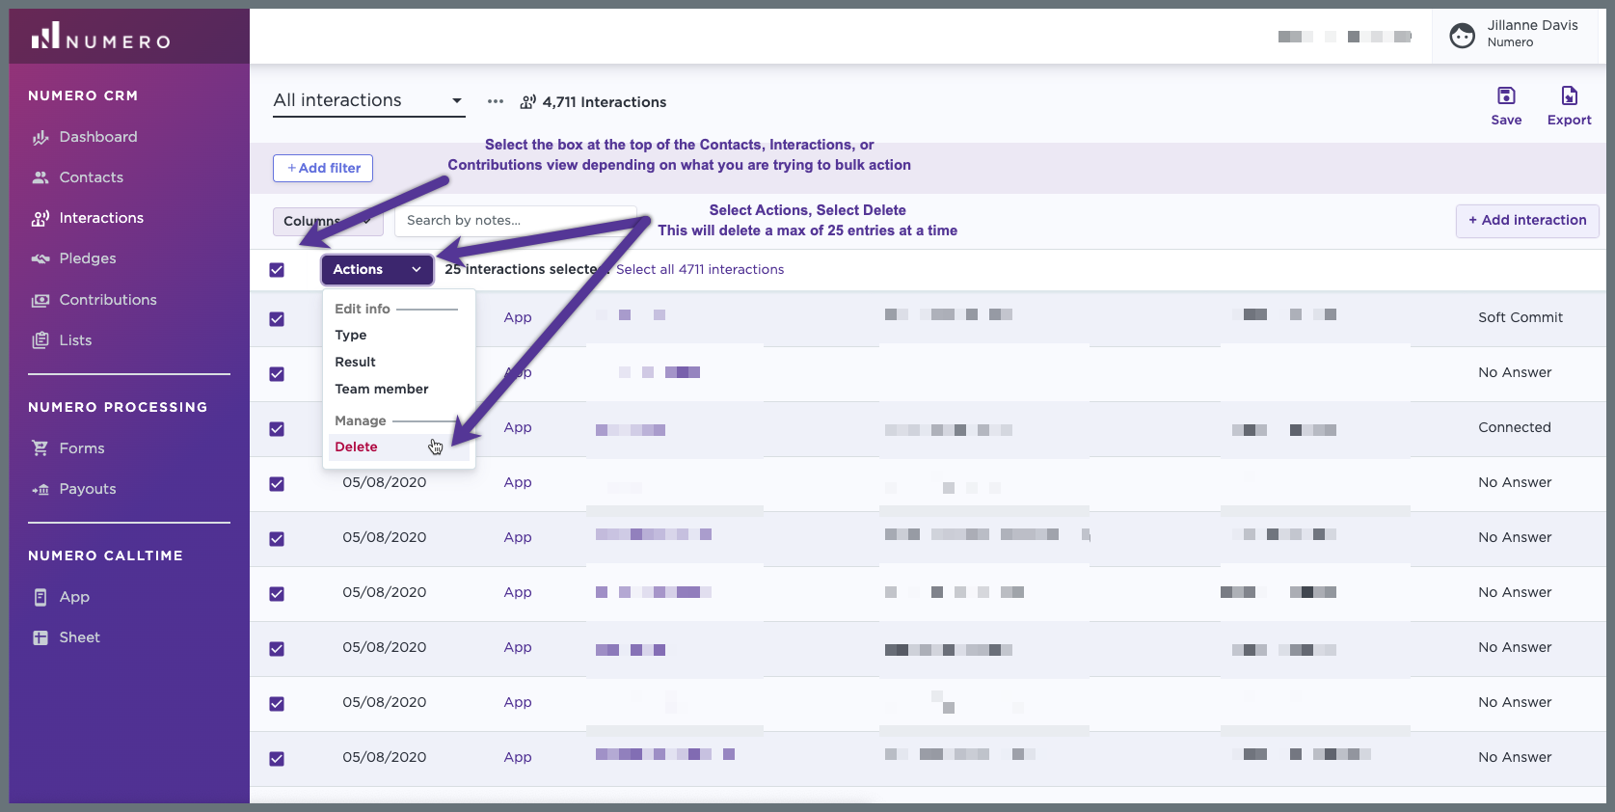Open Dashboard from the sidebar

click(84, 137)
